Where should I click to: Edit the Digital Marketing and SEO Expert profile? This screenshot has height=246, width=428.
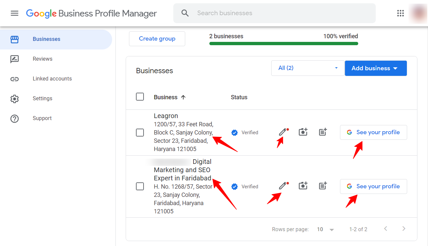coord(282,186)
